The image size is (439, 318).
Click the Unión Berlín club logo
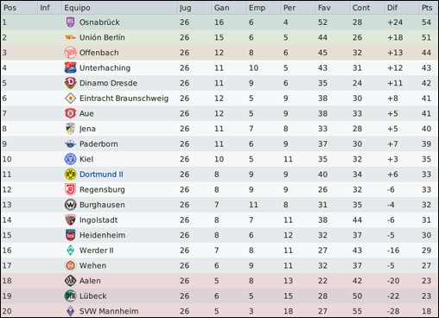[70, 37]
